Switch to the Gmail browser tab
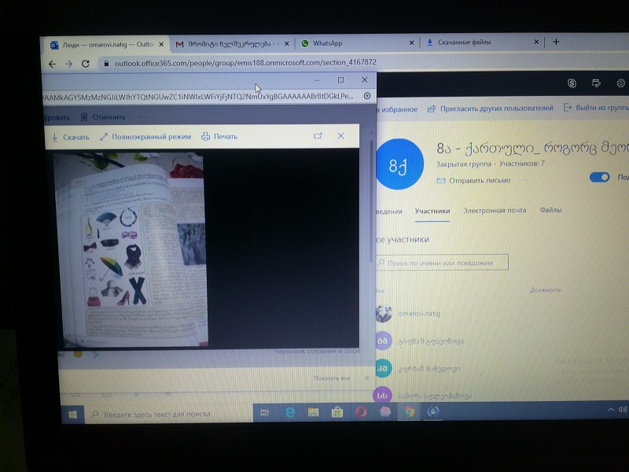 tap(232, 44)
